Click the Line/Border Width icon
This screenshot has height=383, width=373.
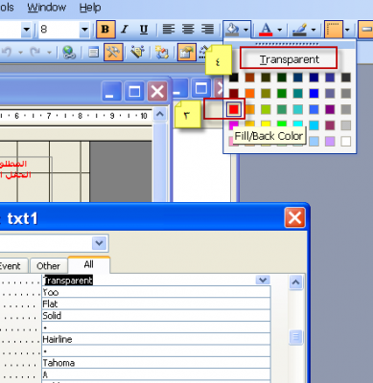[334, 30]
